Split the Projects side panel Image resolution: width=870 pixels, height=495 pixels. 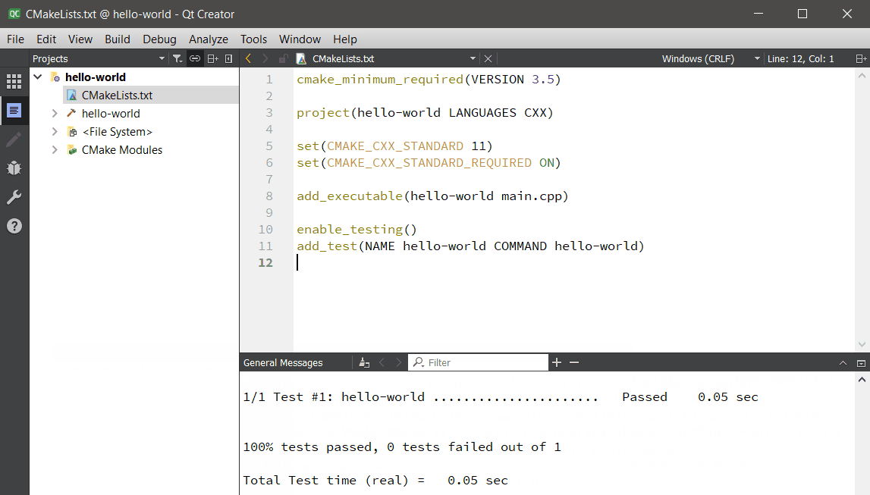(x=212, y=58)
